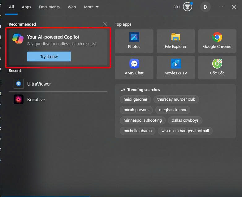This screenshot has height=197, width=242.
Task: Search trending 'dallas cowboys'
Action: point(185,120)
